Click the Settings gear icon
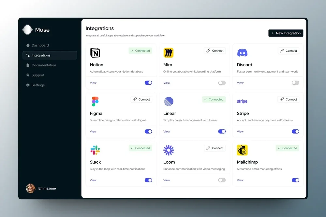 coord(28,85)
